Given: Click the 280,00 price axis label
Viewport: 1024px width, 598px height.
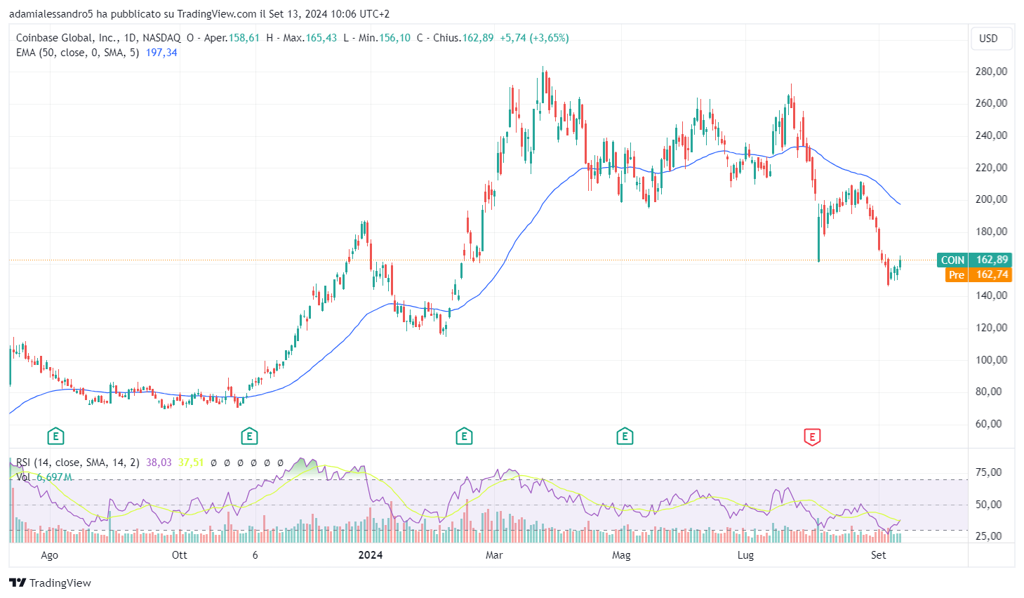Looking at the screenshot, I should [991, 71].
